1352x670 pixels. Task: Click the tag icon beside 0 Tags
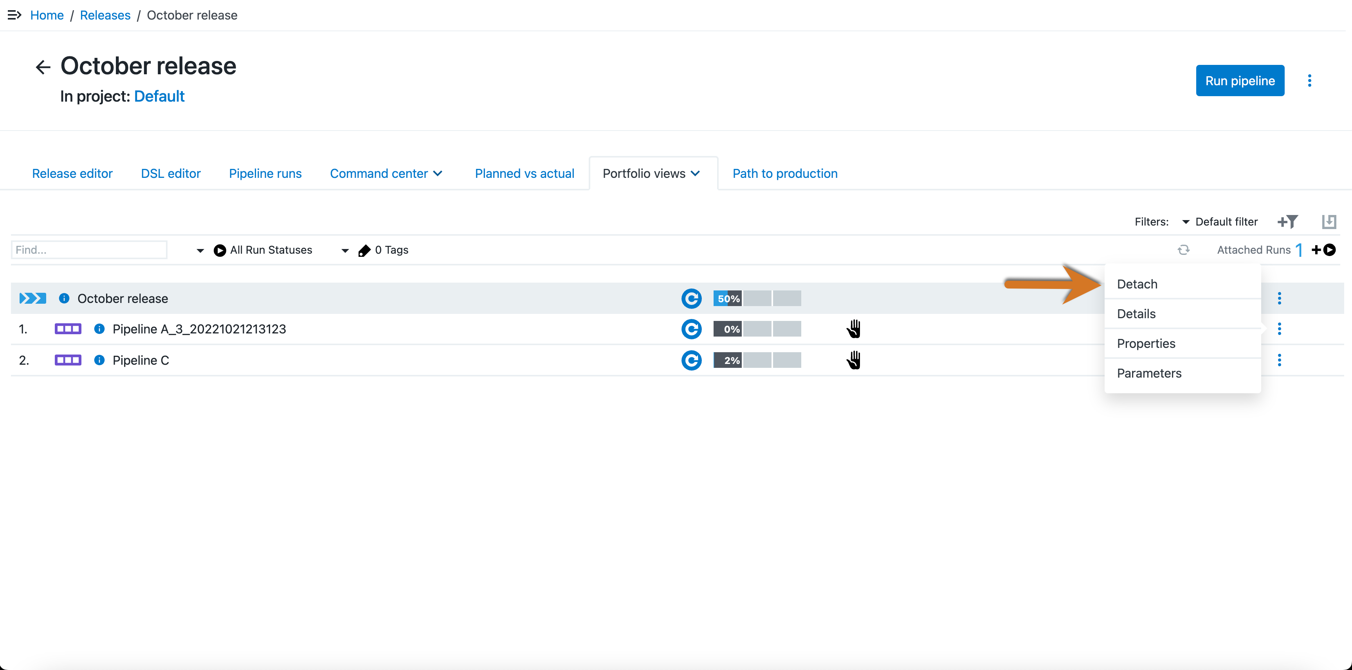tap(364, 251)
